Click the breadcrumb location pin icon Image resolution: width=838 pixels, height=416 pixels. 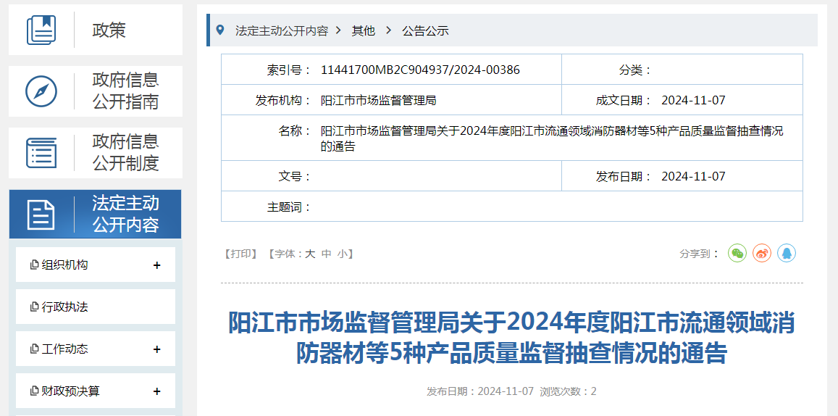(x=219, y=30)
